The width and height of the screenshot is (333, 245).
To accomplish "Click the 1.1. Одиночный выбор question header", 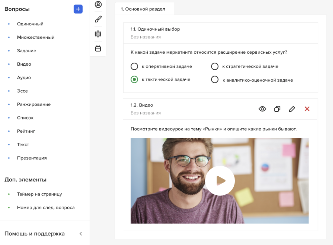I will pos(155,29).
